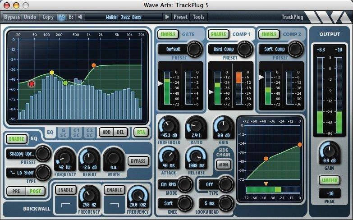Go to next preset with right arrow
This screenshot has height=220, width=353.
(x=167, y=17)
